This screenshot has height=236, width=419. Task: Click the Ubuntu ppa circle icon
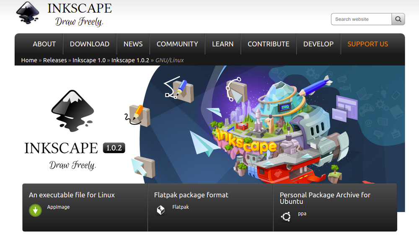coord(286,216)
